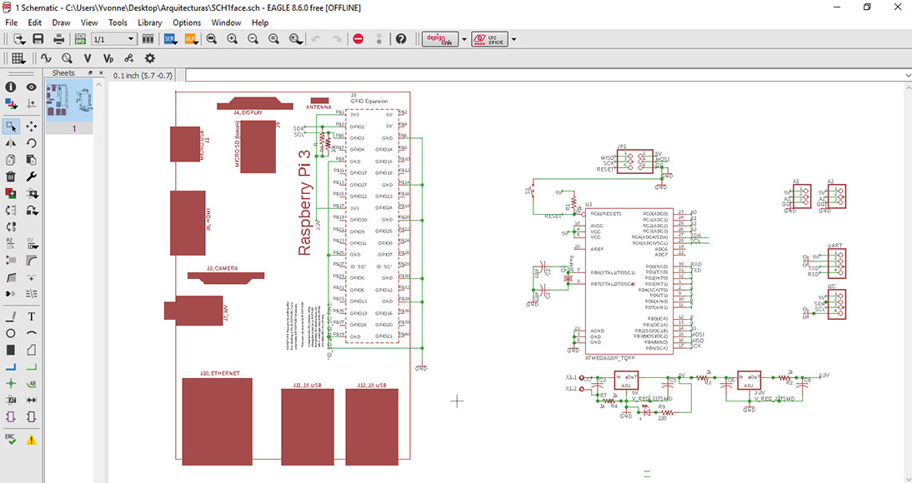Click the zoom in magnifier icon
Image resolution: width=912 pixels, height=483 pixels.
(x=232, y=39)
